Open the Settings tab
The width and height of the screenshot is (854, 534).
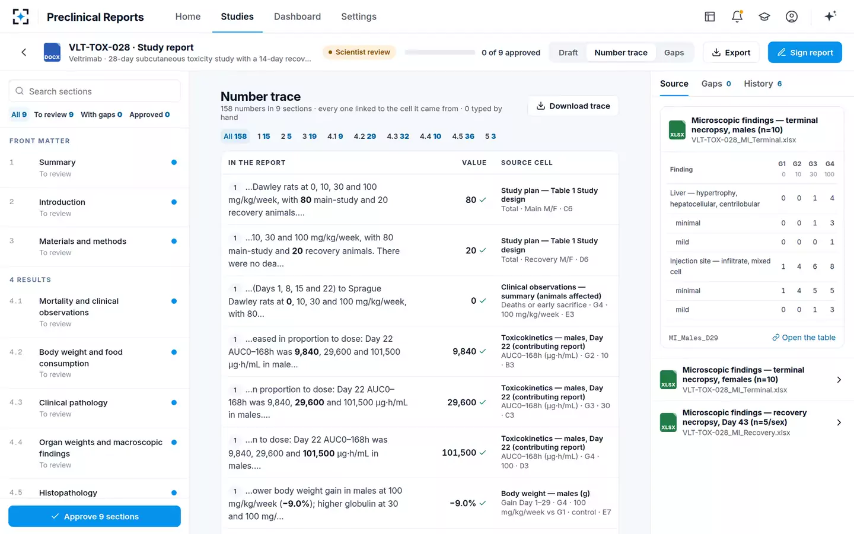click(359, 17)
